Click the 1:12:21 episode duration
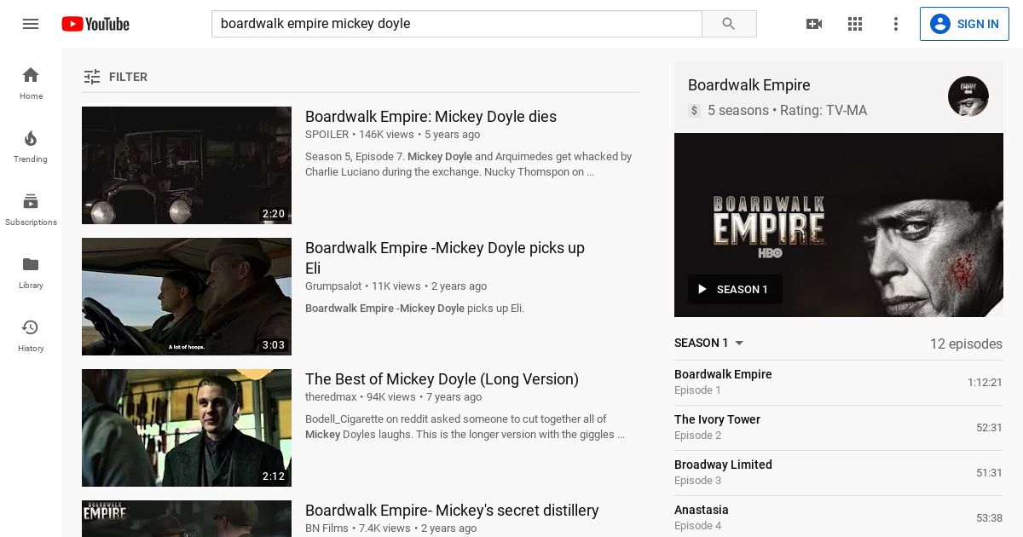Image resolution: width=1023 pixels, height=537 pixels. [x=985, y=383]
